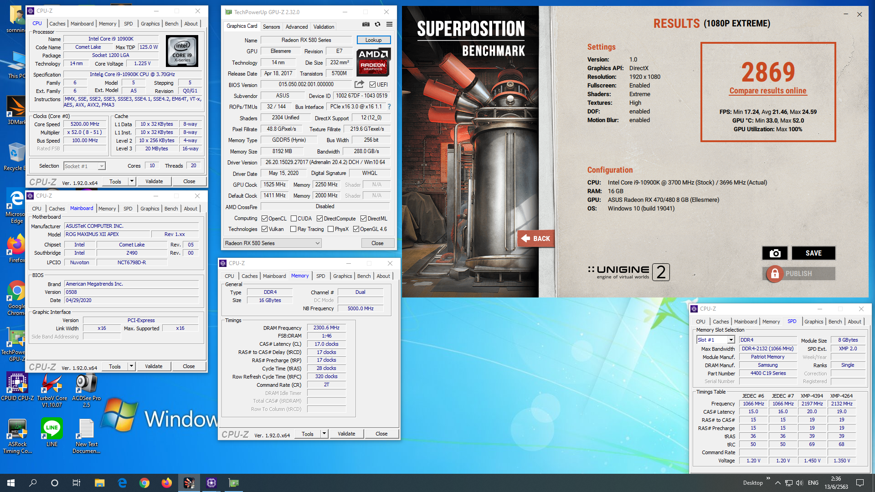Image resolution: width=875 pixels, height=492 pixels.
Task: Open Tools dropdown arrow in CPU tab window
Action: tap(132, 181)
